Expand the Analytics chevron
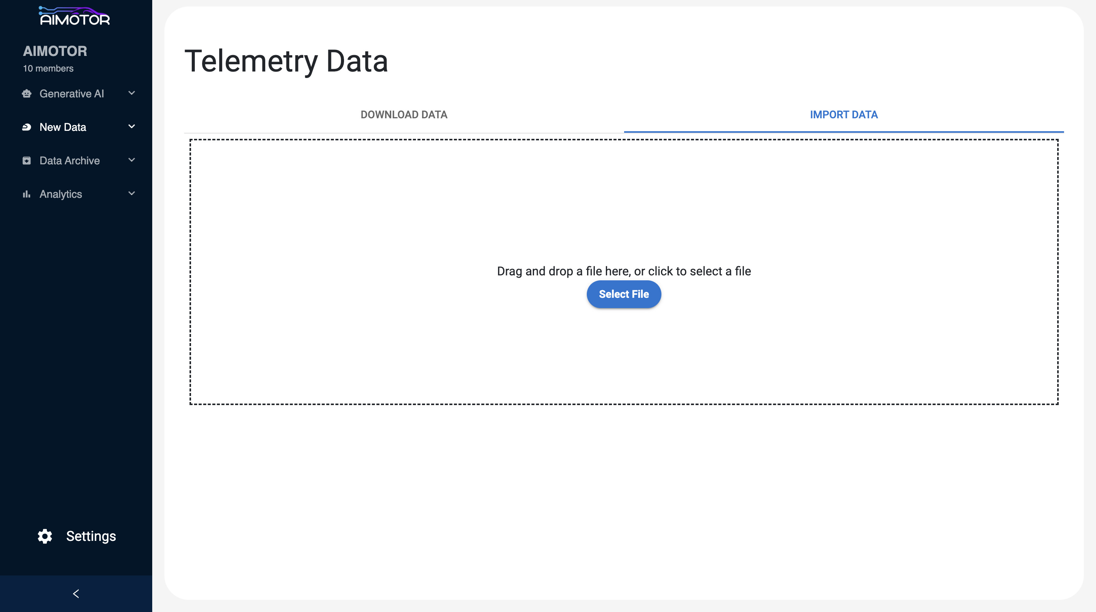The height and width of the screenshot is (612, 1096). 131,194
